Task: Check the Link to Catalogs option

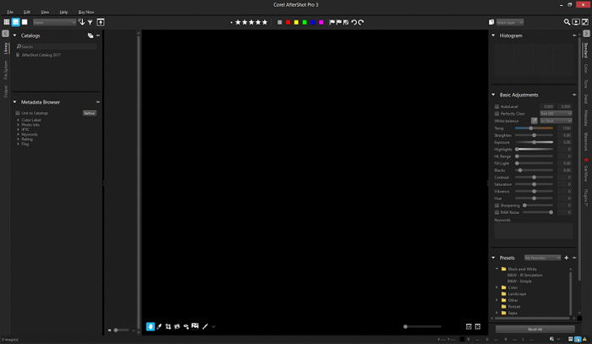Action: pos(18,112)
